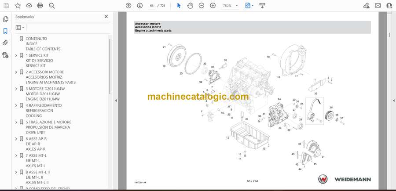Go to next page arrow
Image resolution: width=396 pixels, height=191 pixels.
tap(139, 6)
